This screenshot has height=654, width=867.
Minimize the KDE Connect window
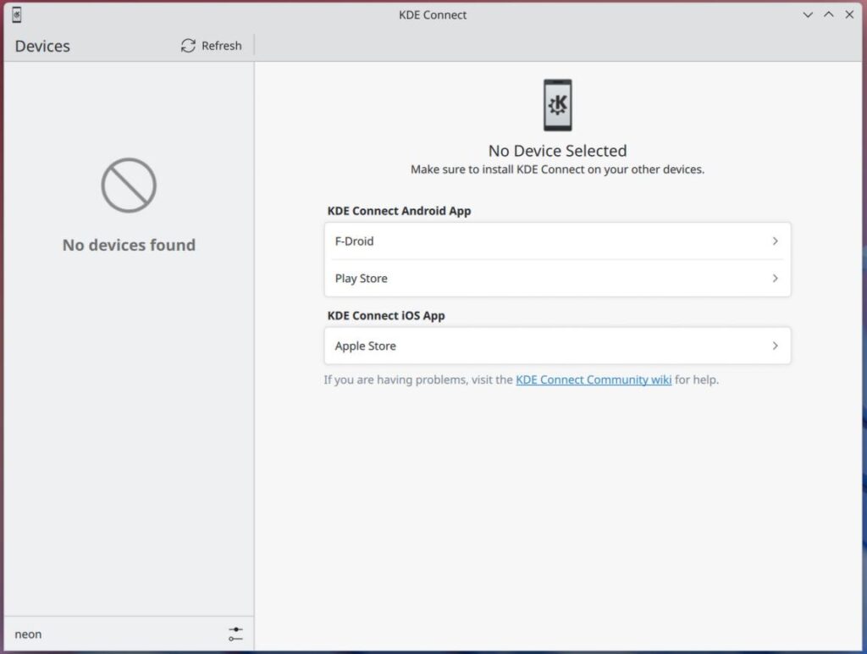click(808, 15)
